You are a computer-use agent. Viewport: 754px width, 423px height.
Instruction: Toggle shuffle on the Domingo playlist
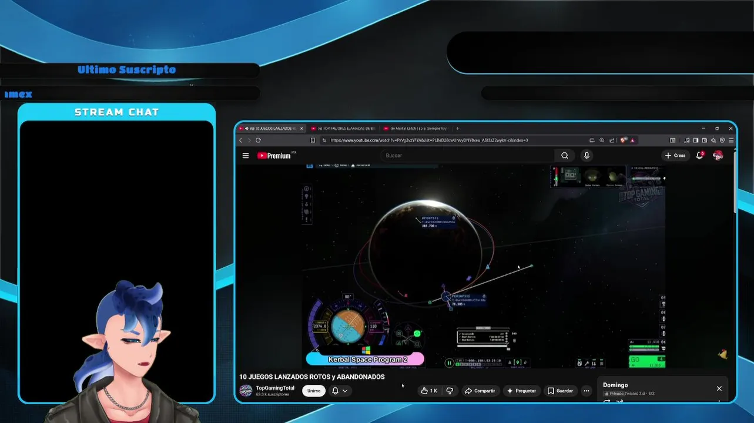click(x=619, y=402)
